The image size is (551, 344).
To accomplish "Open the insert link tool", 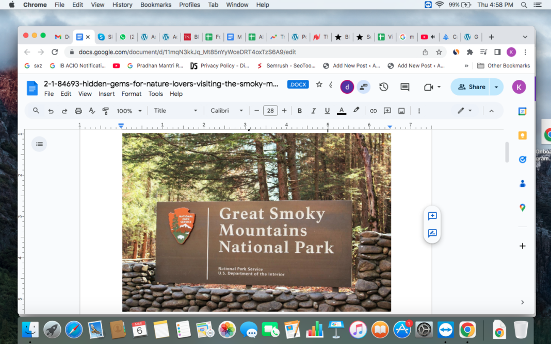I will 373,111.
